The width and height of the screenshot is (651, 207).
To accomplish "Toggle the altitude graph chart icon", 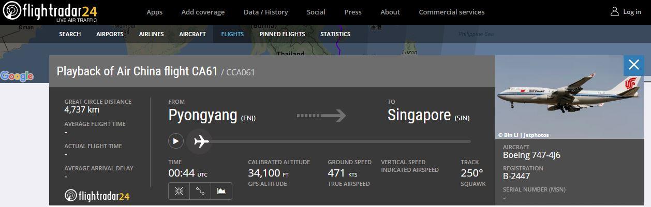I will pos(221,191).
